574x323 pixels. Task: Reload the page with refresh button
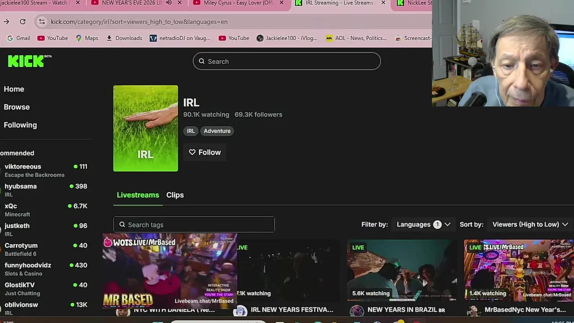point(22,22)
